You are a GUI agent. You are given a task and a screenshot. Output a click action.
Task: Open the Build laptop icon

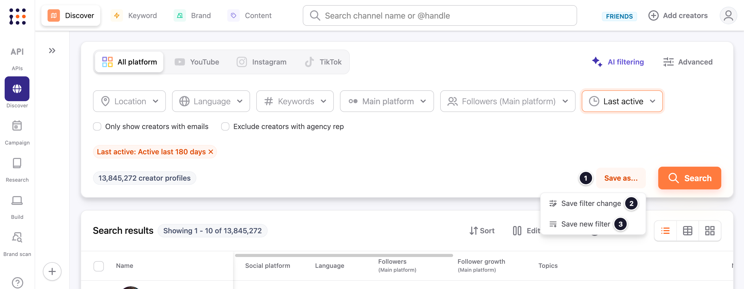(x=17, y=200)
